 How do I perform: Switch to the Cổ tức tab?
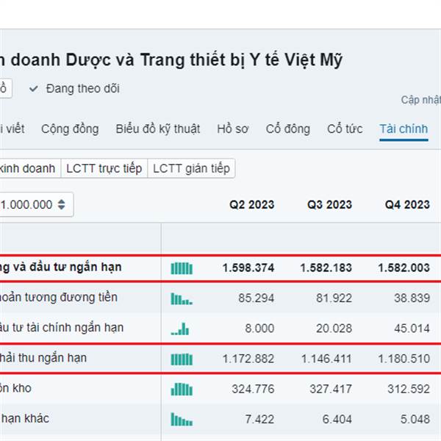[345, 129]
